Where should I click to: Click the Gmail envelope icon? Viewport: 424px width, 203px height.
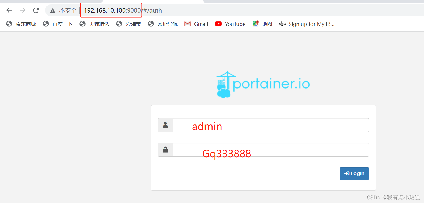[188, 24]
